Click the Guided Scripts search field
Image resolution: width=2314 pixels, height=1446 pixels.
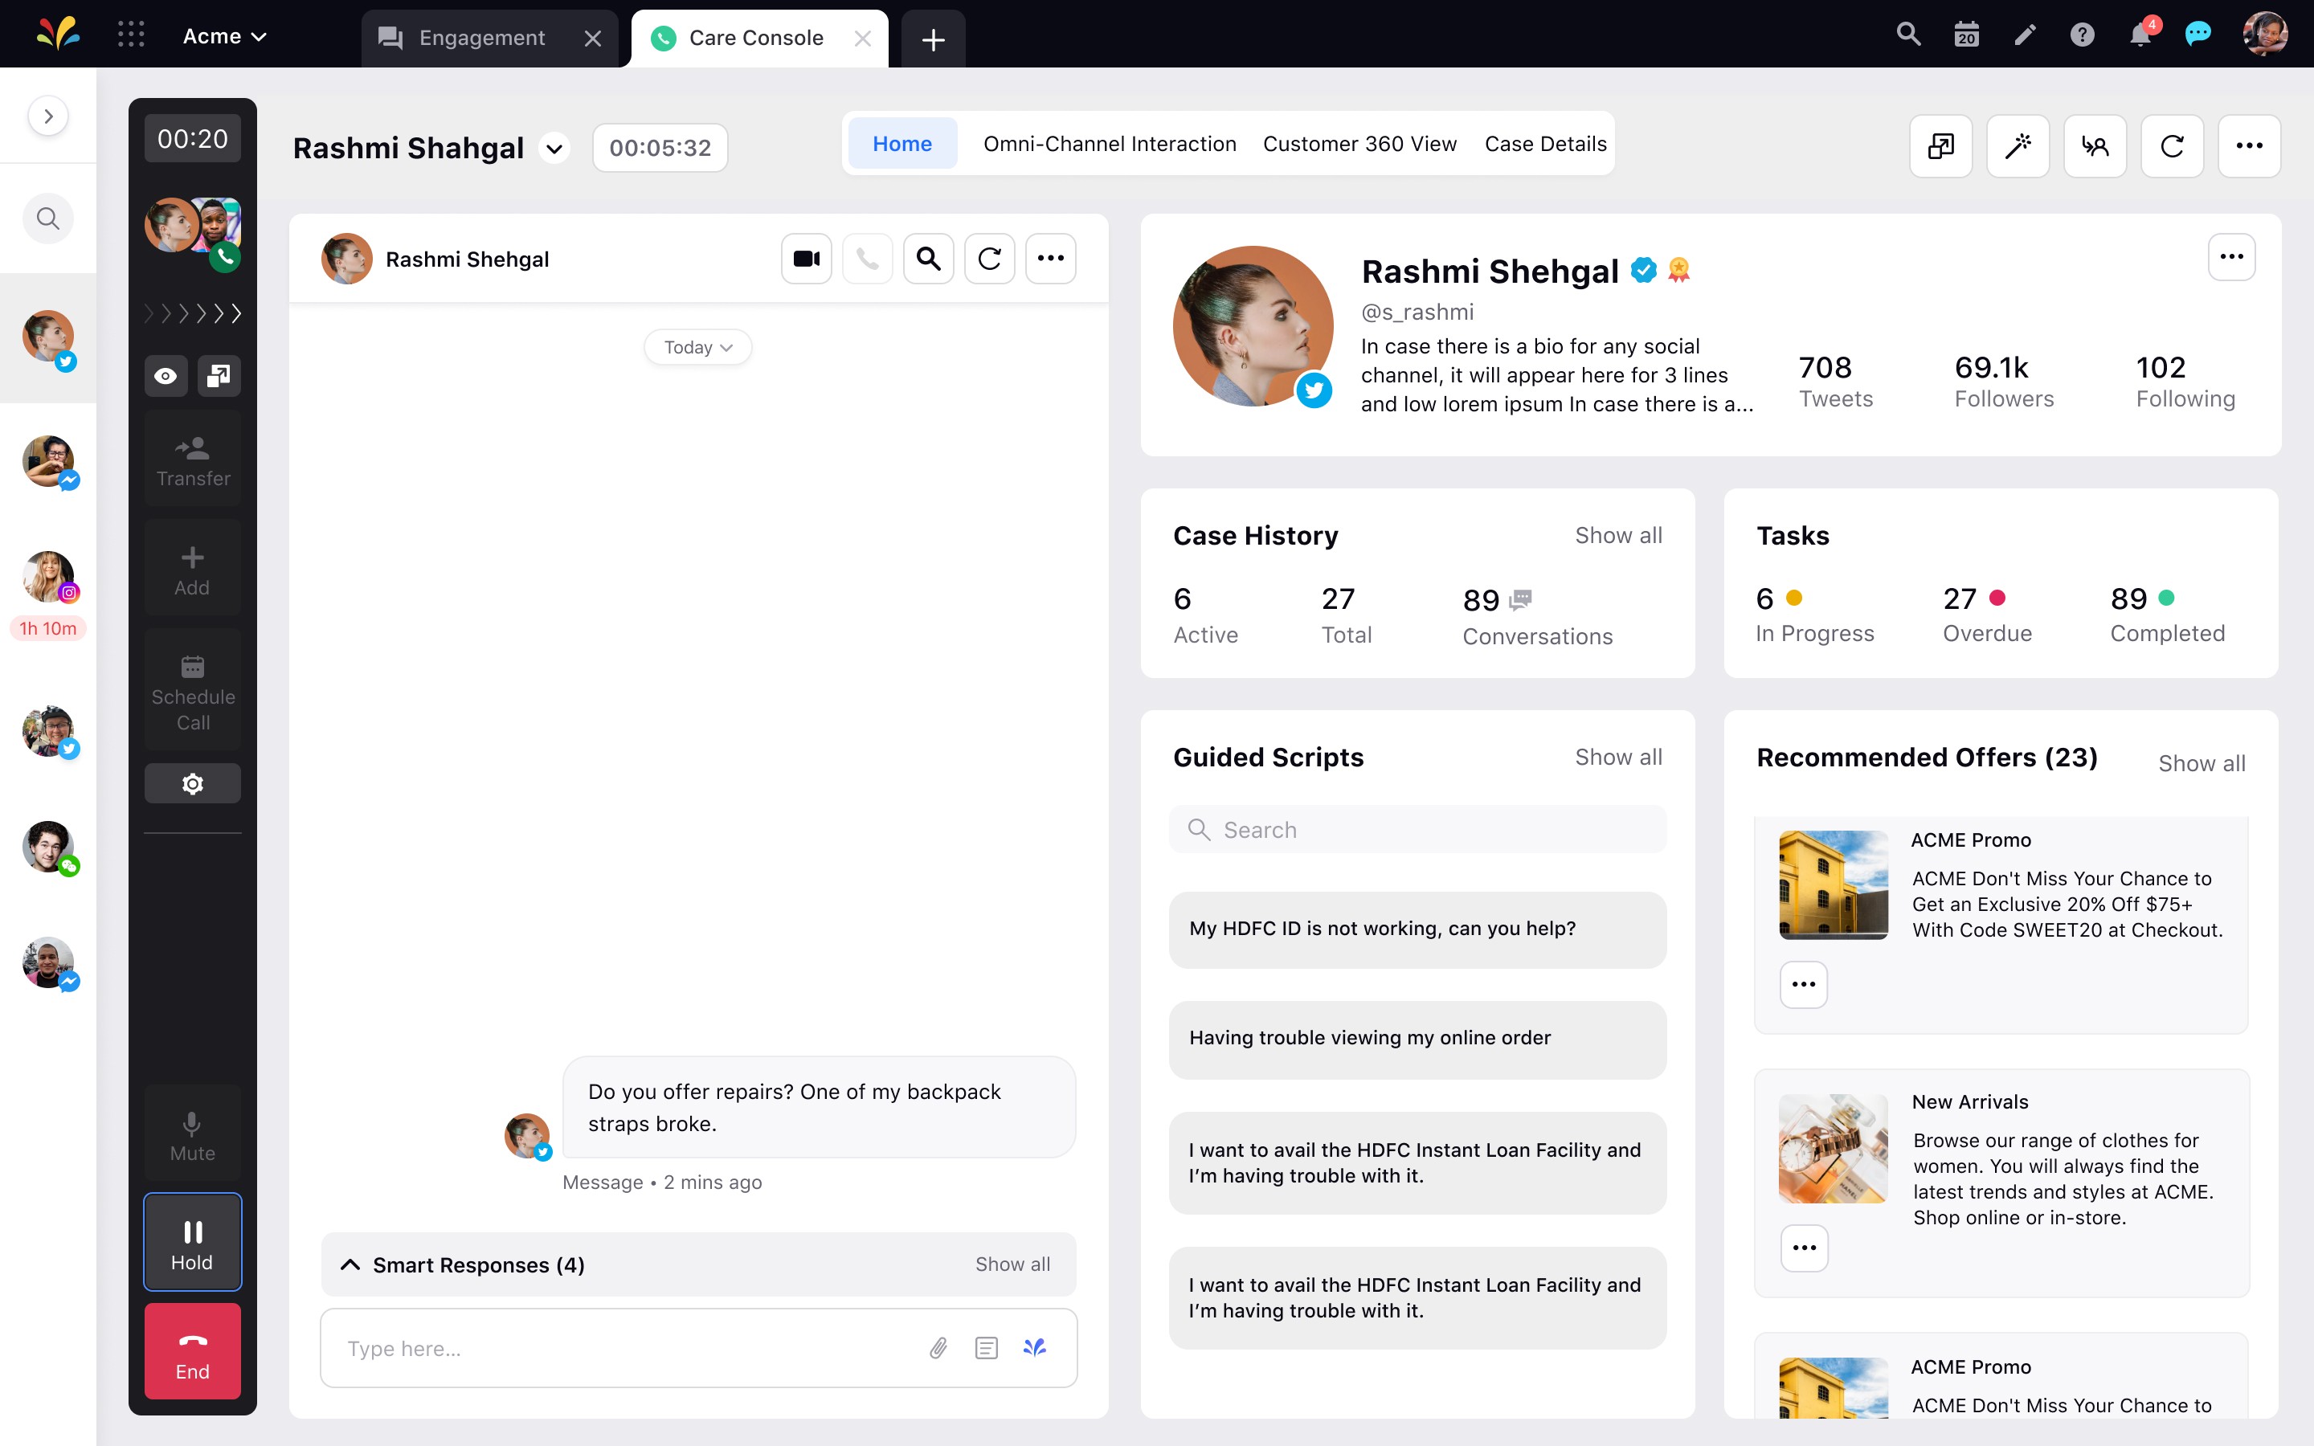point(1417,829)
